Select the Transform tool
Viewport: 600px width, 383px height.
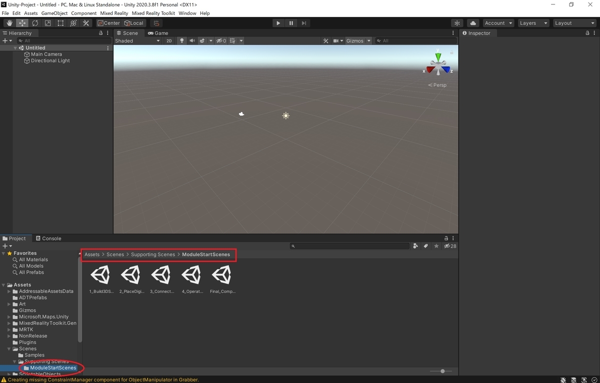click(73, 23)
